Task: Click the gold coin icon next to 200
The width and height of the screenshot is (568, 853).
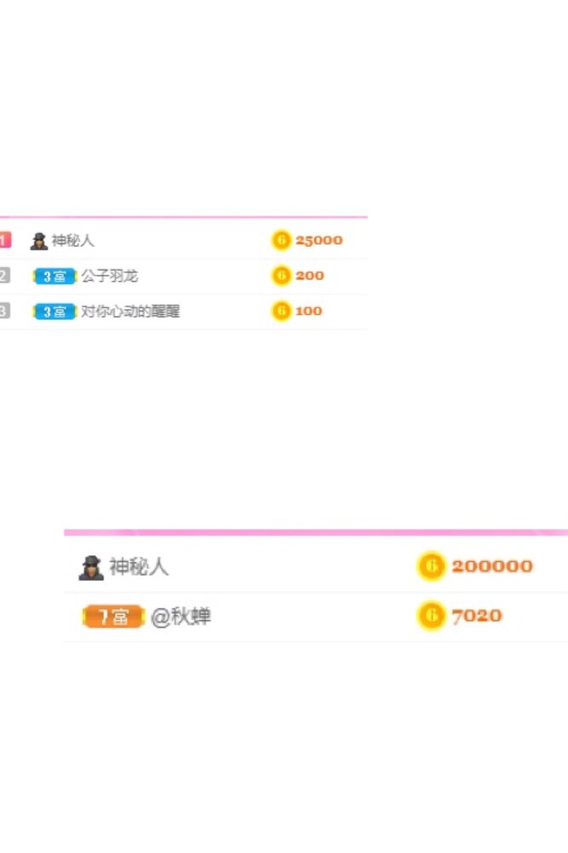Action: (281, 276)
